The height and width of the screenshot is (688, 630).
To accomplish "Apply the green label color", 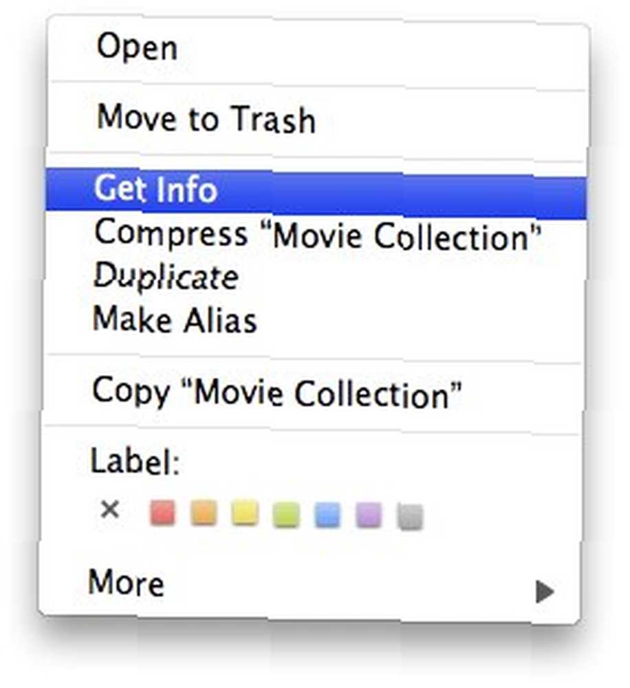I will [x=286, y=514].
